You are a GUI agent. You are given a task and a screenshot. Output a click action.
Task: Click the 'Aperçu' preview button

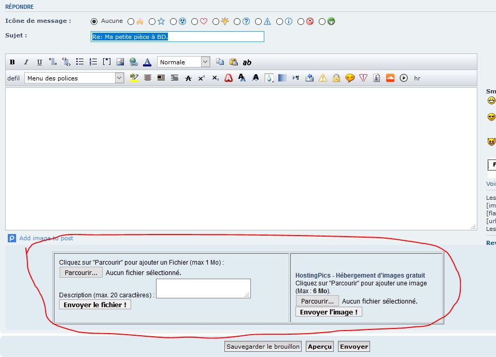click(320, 347)
